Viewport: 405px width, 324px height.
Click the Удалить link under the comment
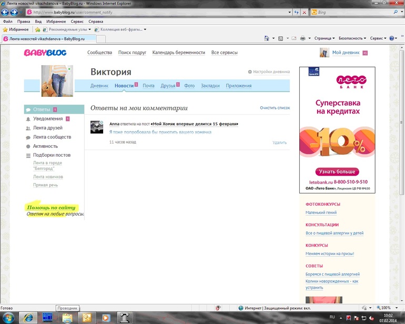click(279, 143)
